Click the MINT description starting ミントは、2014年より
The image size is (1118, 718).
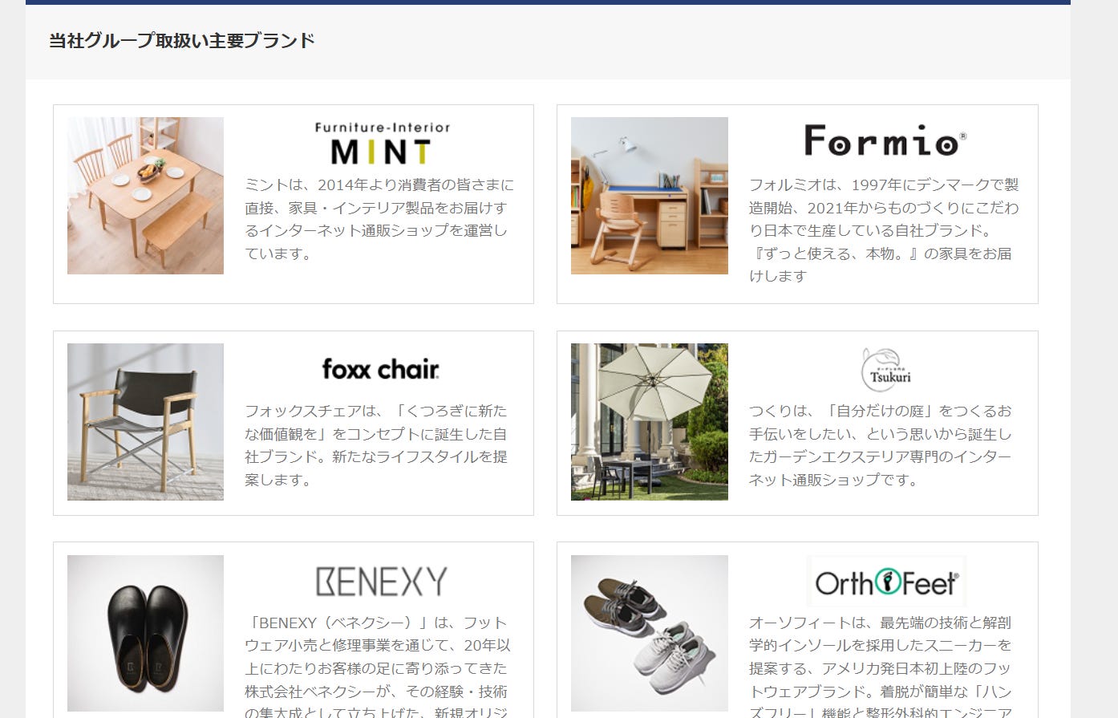[x=379, y=219]
